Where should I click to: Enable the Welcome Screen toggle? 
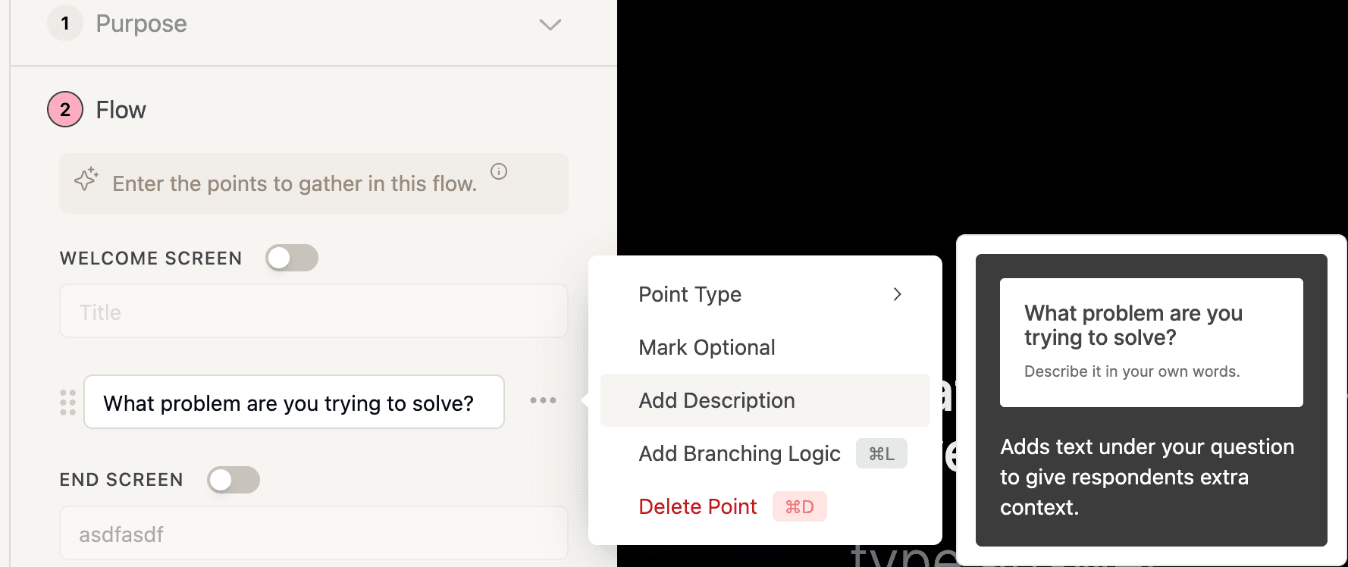[x=292, y=258]
